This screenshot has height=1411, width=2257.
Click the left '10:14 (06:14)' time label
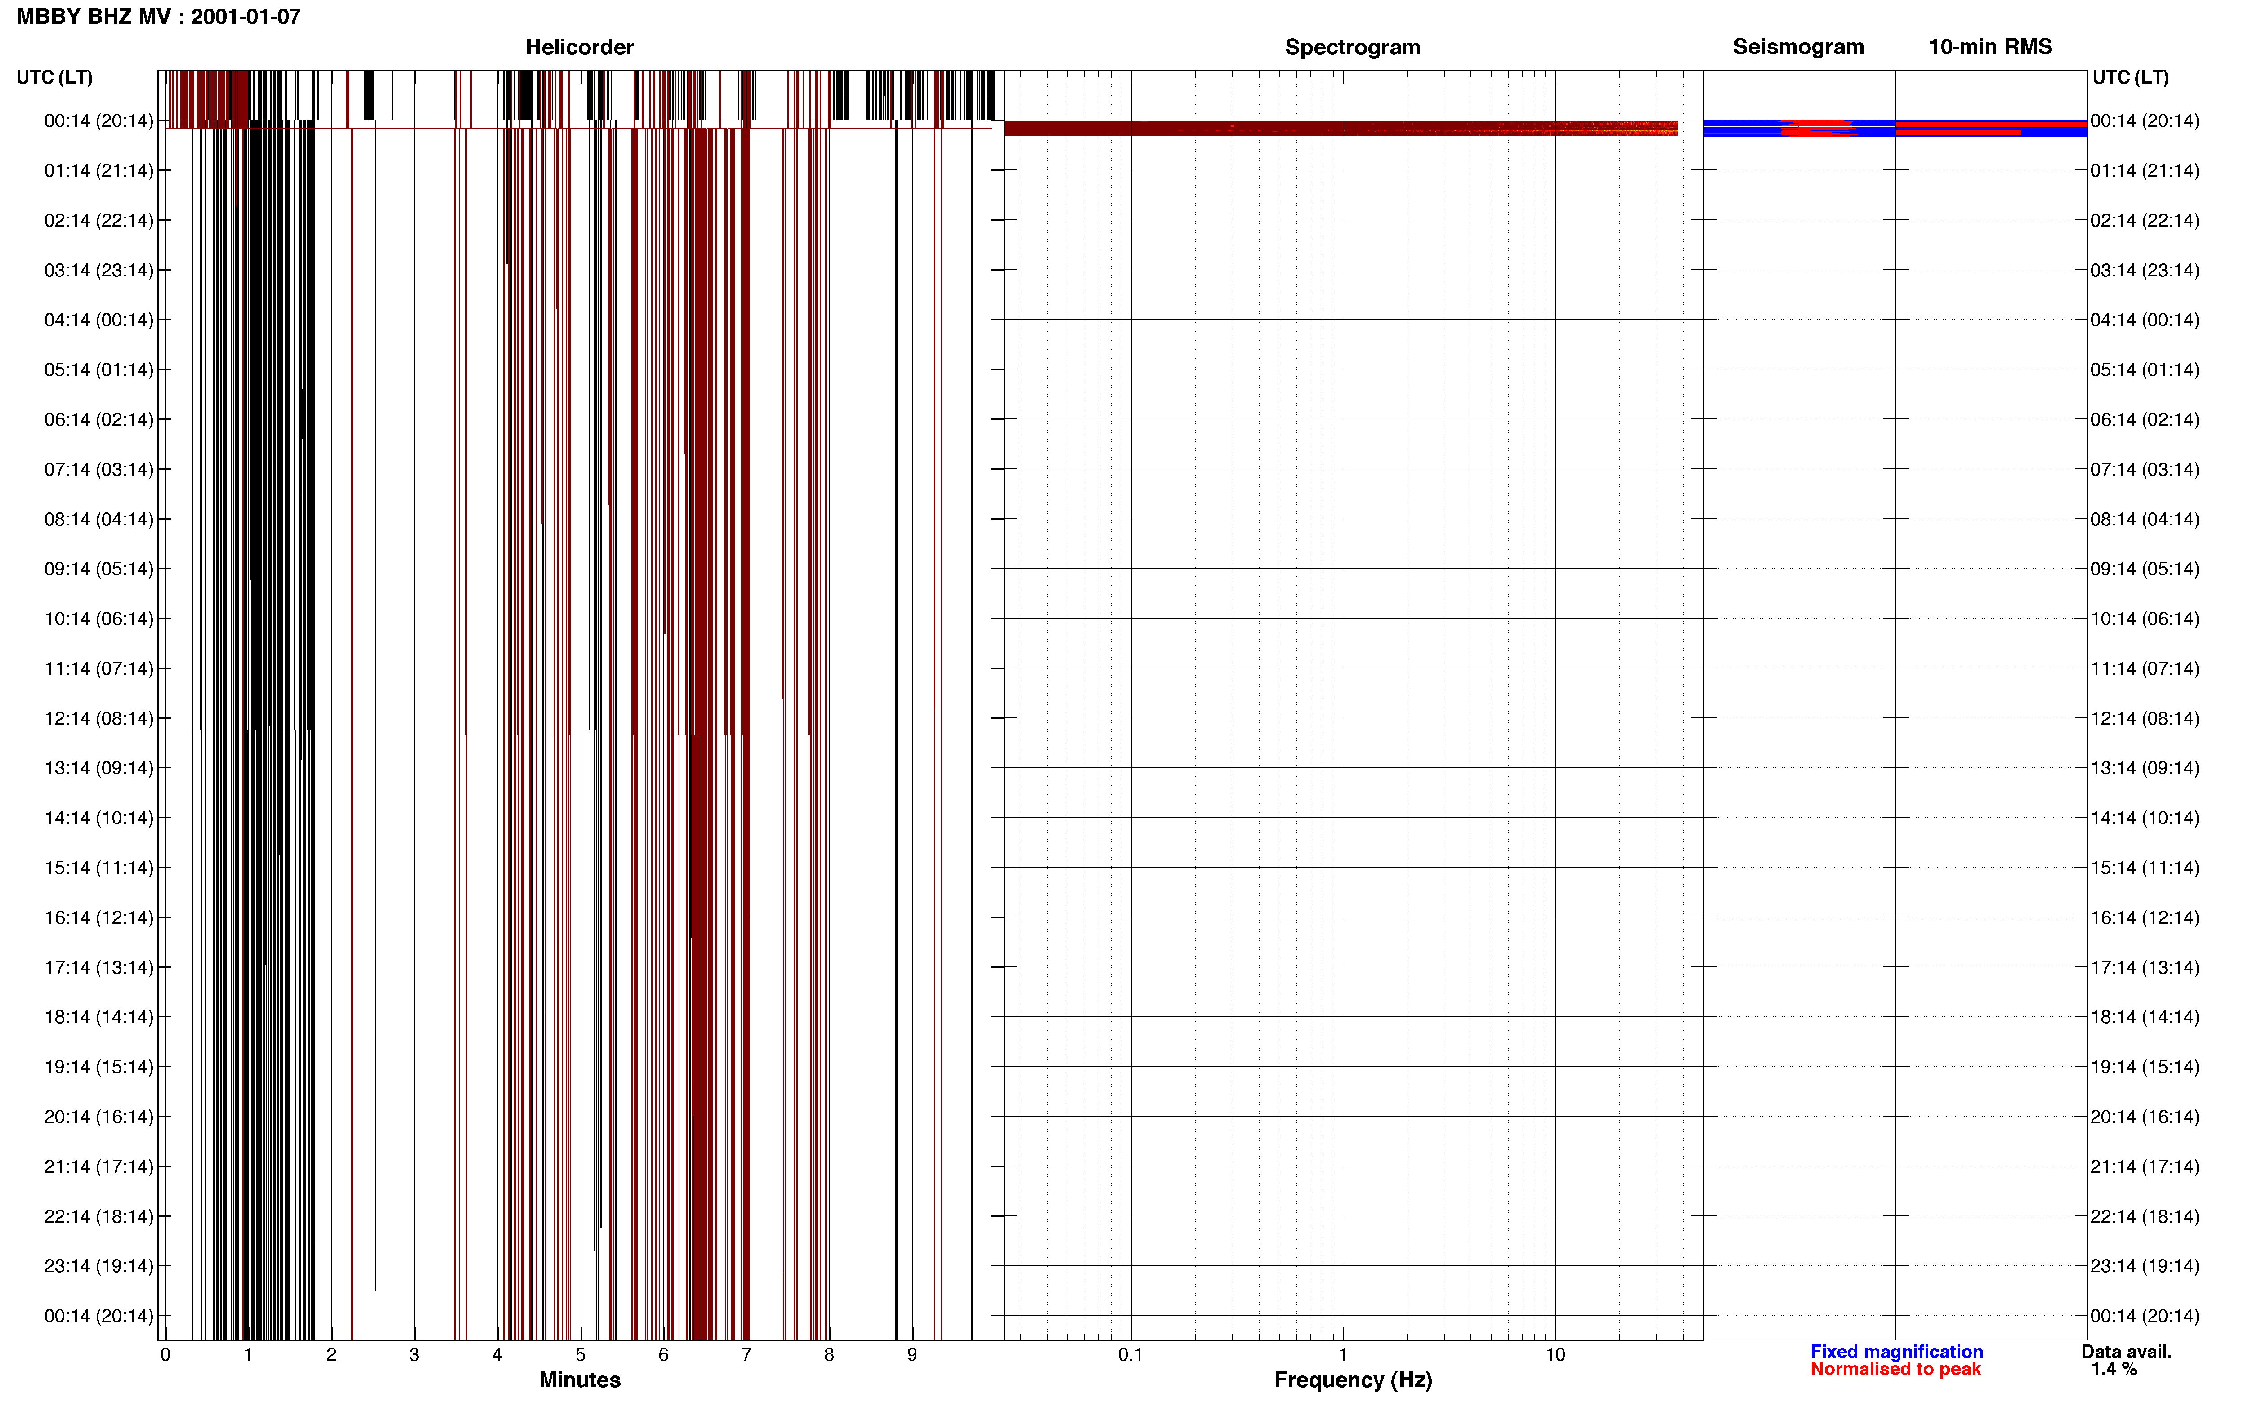[x=99, y=619]
